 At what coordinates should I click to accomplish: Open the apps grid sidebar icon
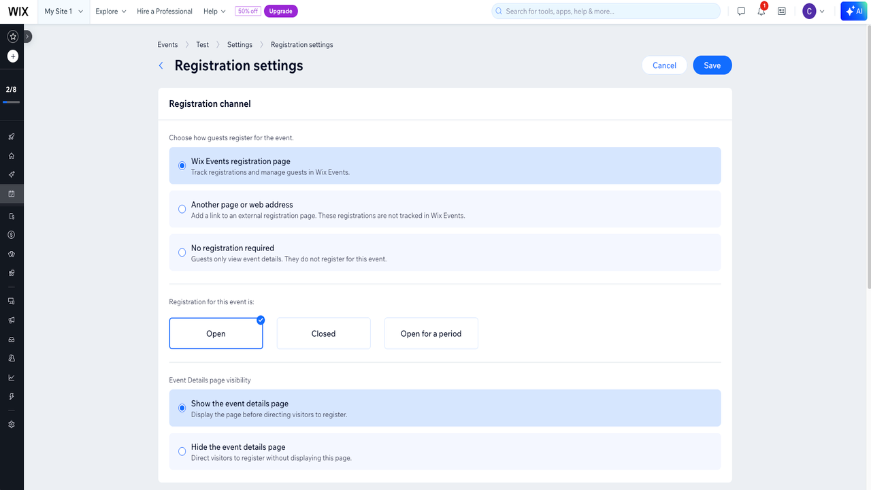[12, 273]
